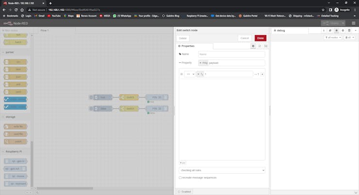Open the configuration nodes gear icon in sidebar
The width and height of the screenshot is (359, 195).
point(343,30)
